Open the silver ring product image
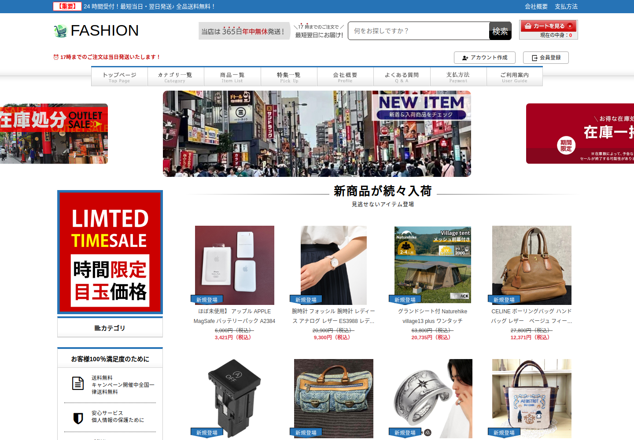This screenshot has height=440, width=634. (x=433, y=399)
